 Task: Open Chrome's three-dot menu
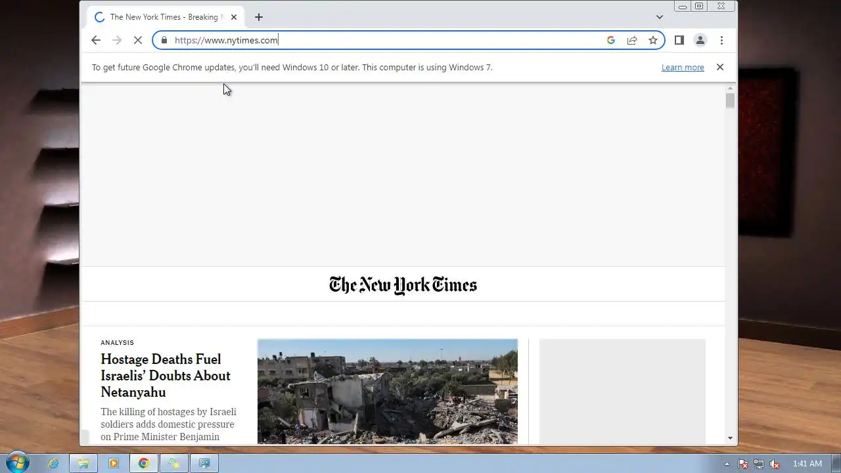click(x=721, y=40)
